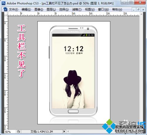Expand the status bar info arrow menu
Screen dimensions: 147x135
[64, 131]
